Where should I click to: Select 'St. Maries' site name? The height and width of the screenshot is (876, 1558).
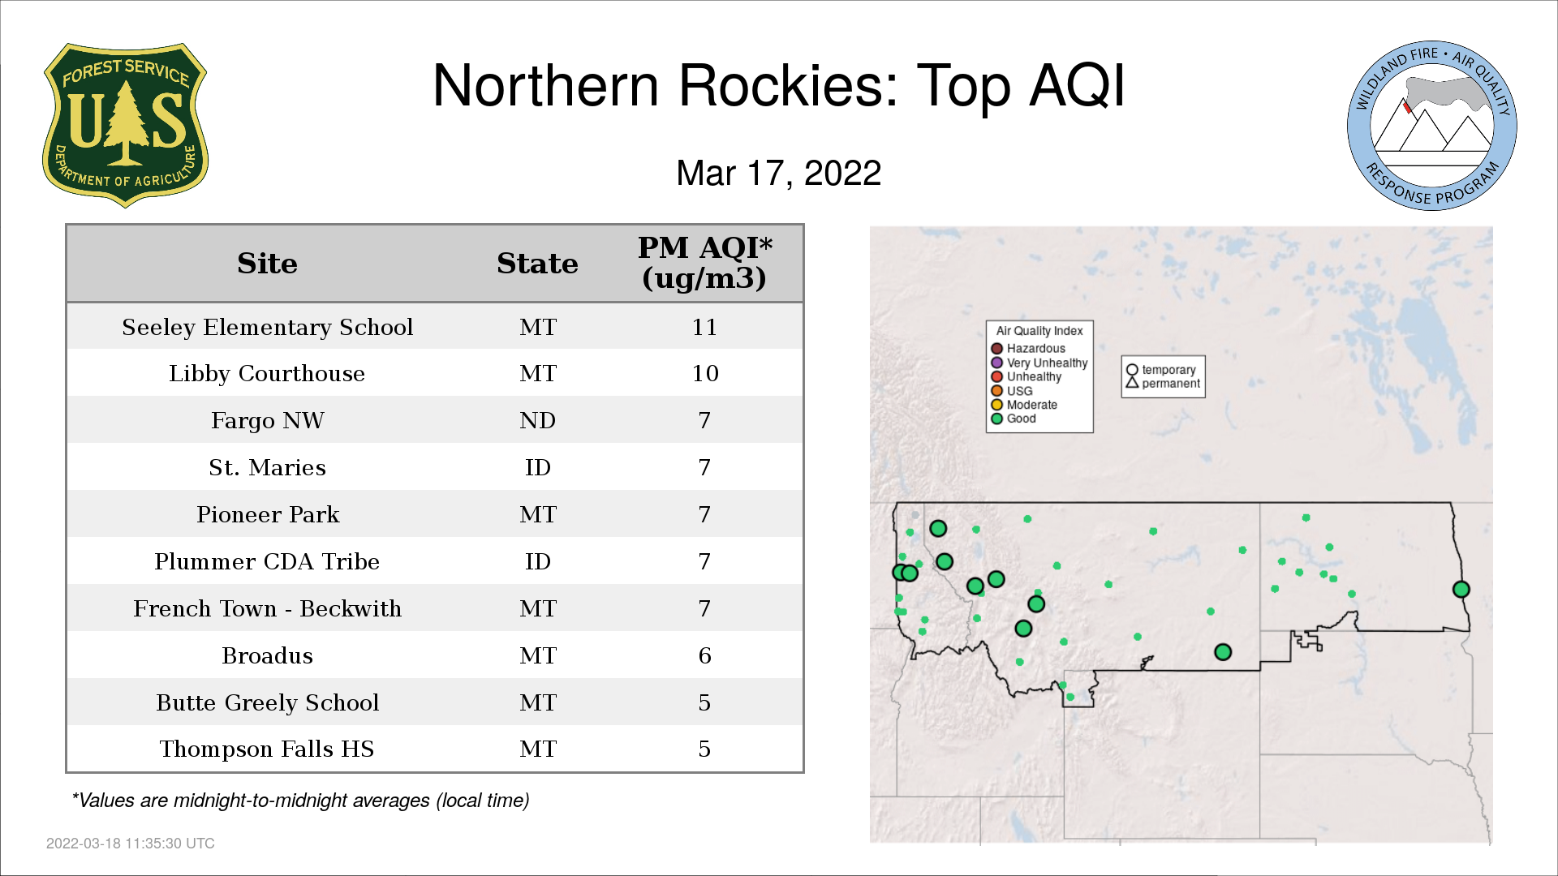267,467
